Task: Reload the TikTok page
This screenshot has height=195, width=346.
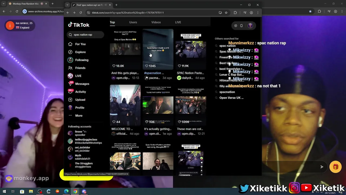Action: click(81, 12)
